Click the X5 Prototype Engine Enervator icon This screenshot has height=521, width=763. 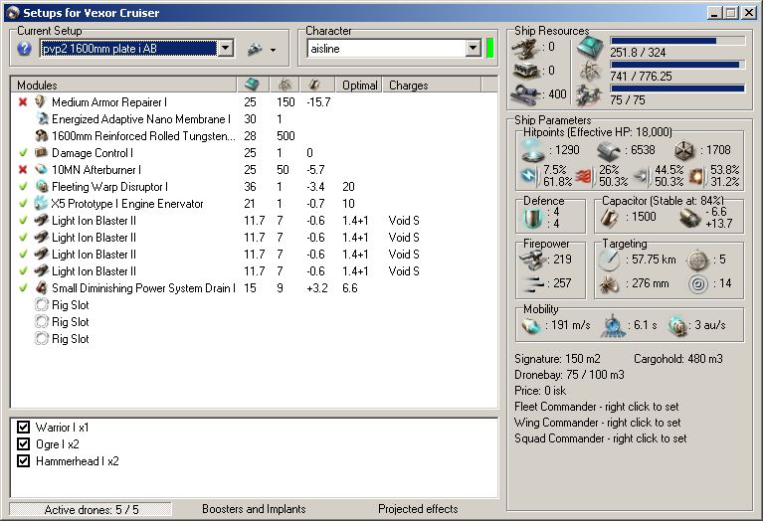pyautogui.click(x=41, y=203)
